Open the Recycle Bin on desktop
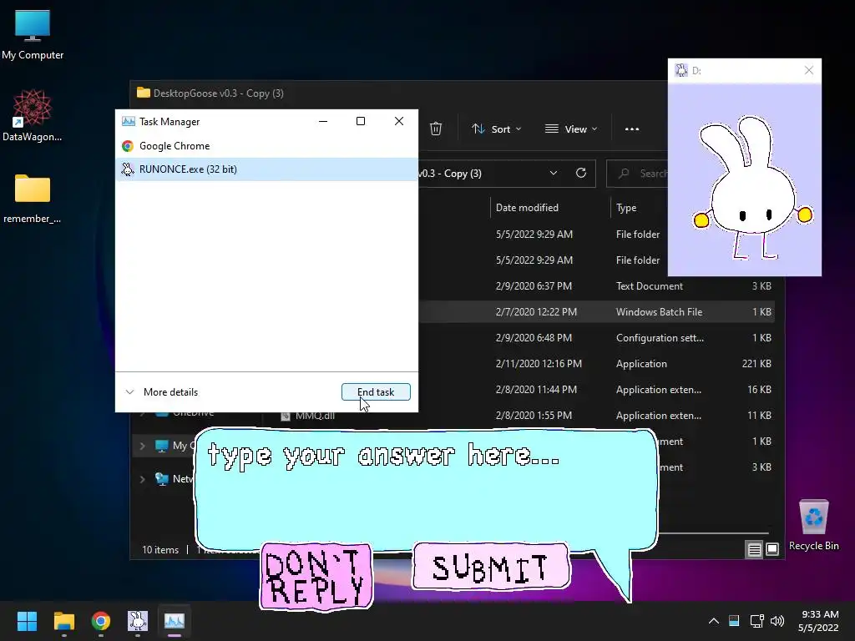 tap(813, 525)
